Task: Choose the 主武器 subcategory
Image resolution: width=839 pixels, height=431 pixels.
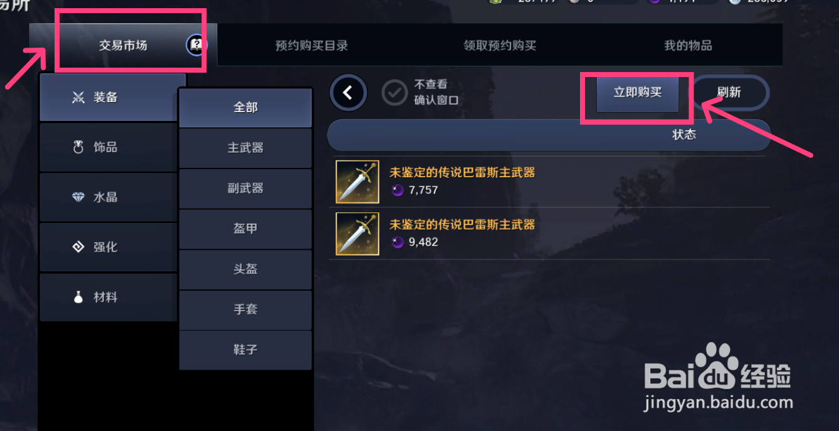Action: coord(245,148)
